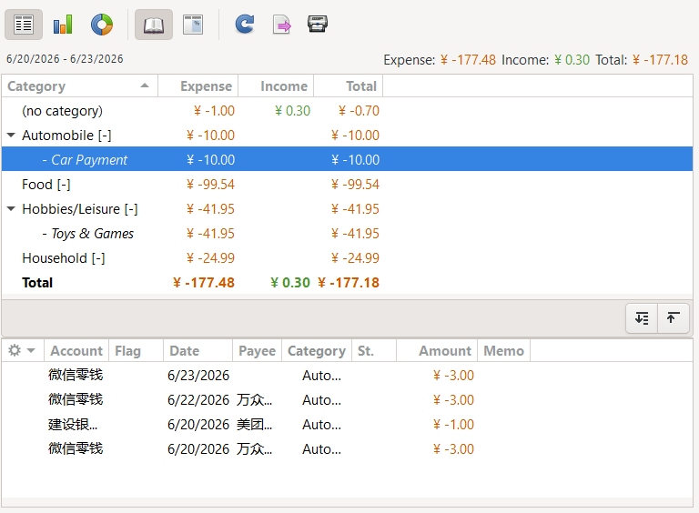
Task: Toggle the percentage legend view icon
Action: (x=193, y=25)
